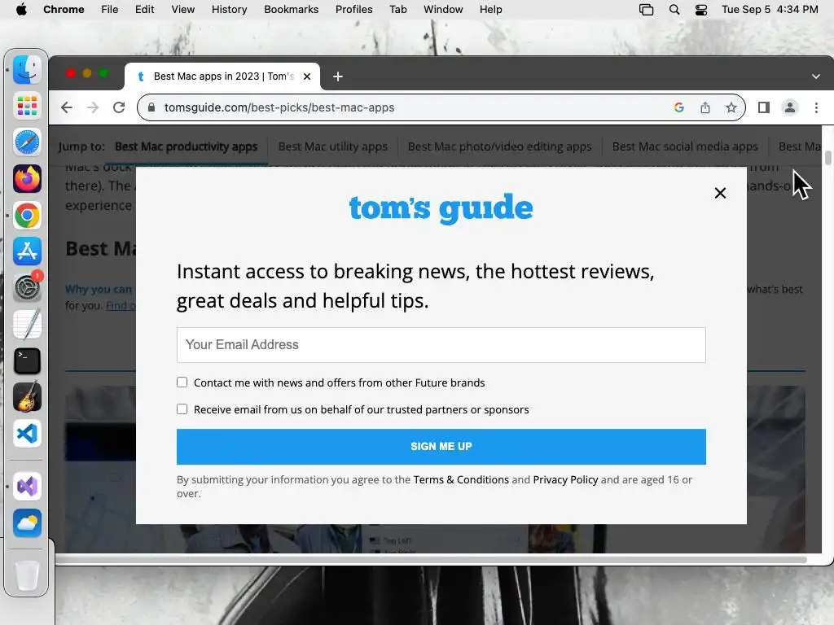This screenshot has width=834, height=625.
Task: Open Launchpad from the Dock
Action: tap(27, 106)
